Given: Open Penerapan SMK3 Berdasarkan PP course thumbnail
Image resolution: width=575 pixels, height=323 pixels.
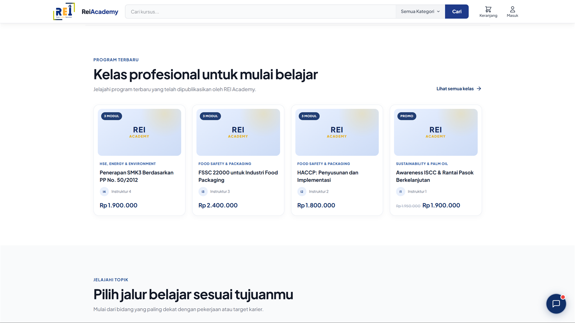Looking at the screenshot, I should click(x=139, y=132).
